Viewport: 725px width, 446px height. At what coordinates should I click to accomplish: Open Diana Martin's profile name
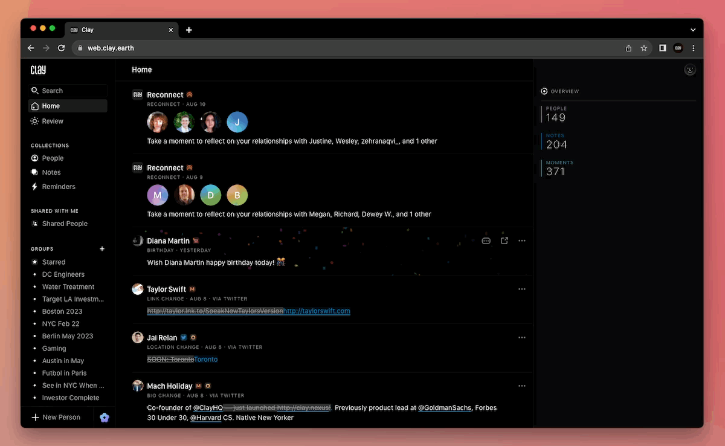[x=169, y=241]
